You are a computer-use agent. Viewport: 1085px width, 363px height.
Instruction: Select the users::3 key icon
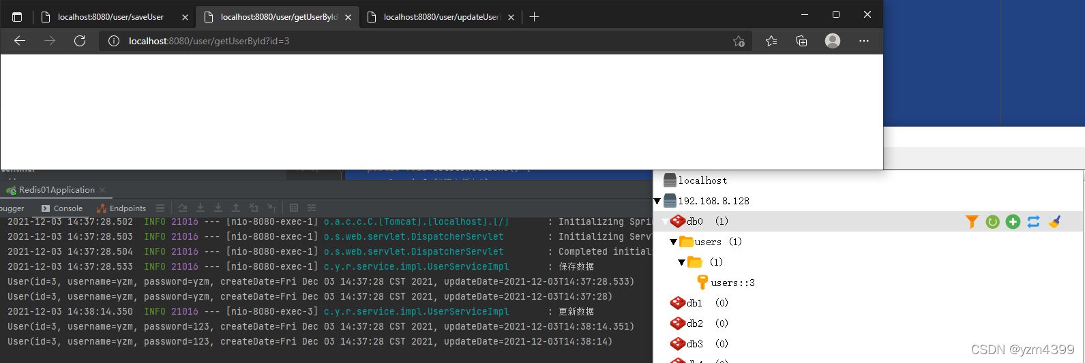[x=702, y=282]
